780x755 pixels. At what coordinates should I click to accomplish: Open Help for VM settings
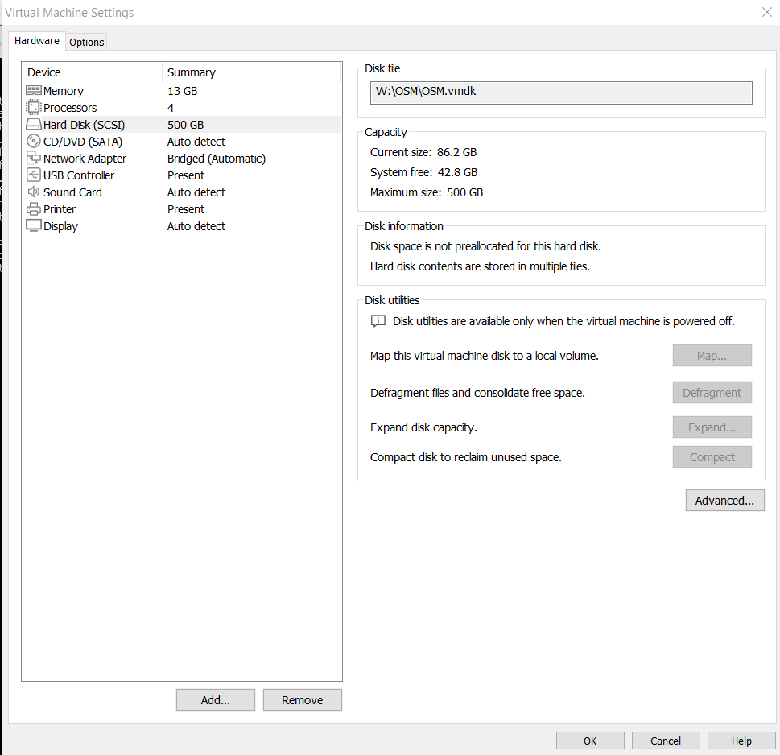741,741
